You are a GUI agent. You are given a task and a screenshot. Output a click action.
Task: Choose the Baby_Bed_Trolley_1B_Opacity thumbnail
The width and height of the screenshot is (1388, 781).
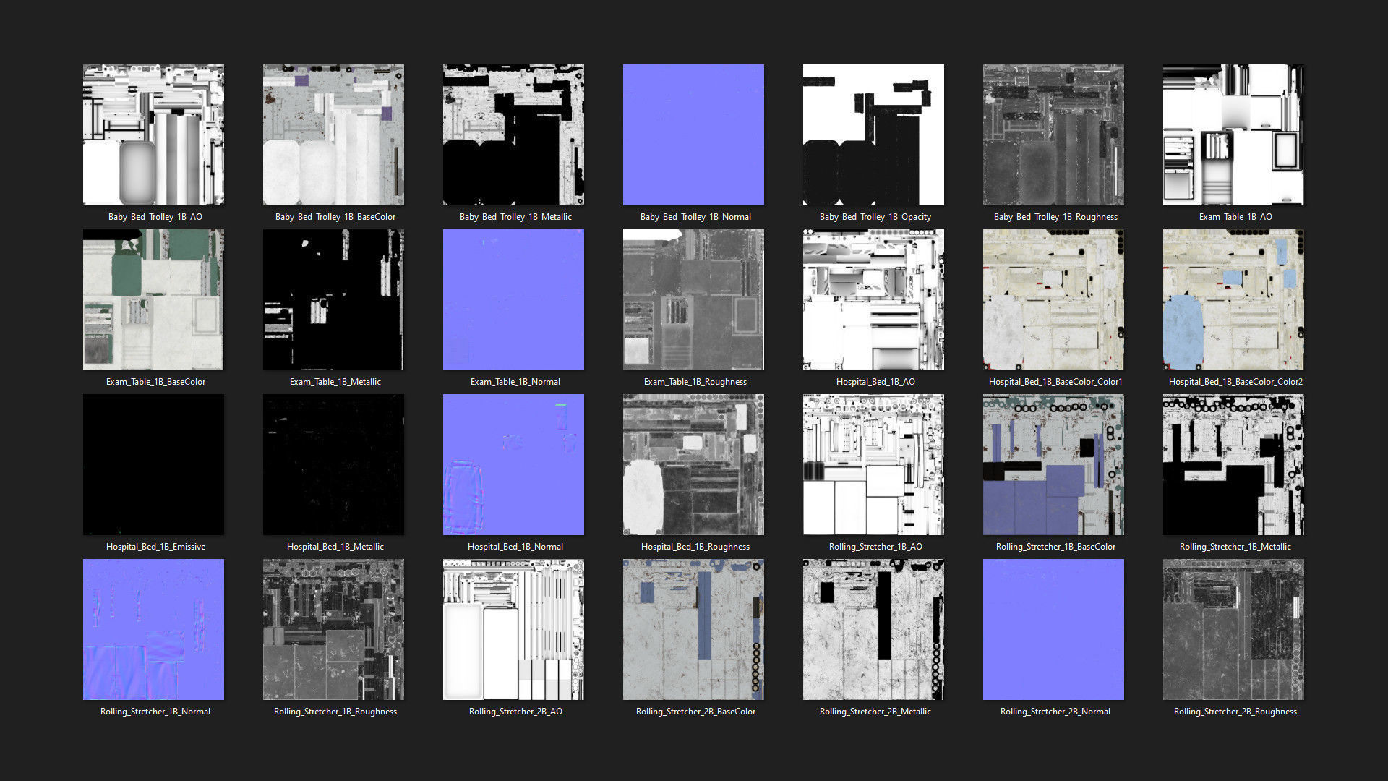coord(873,135)
